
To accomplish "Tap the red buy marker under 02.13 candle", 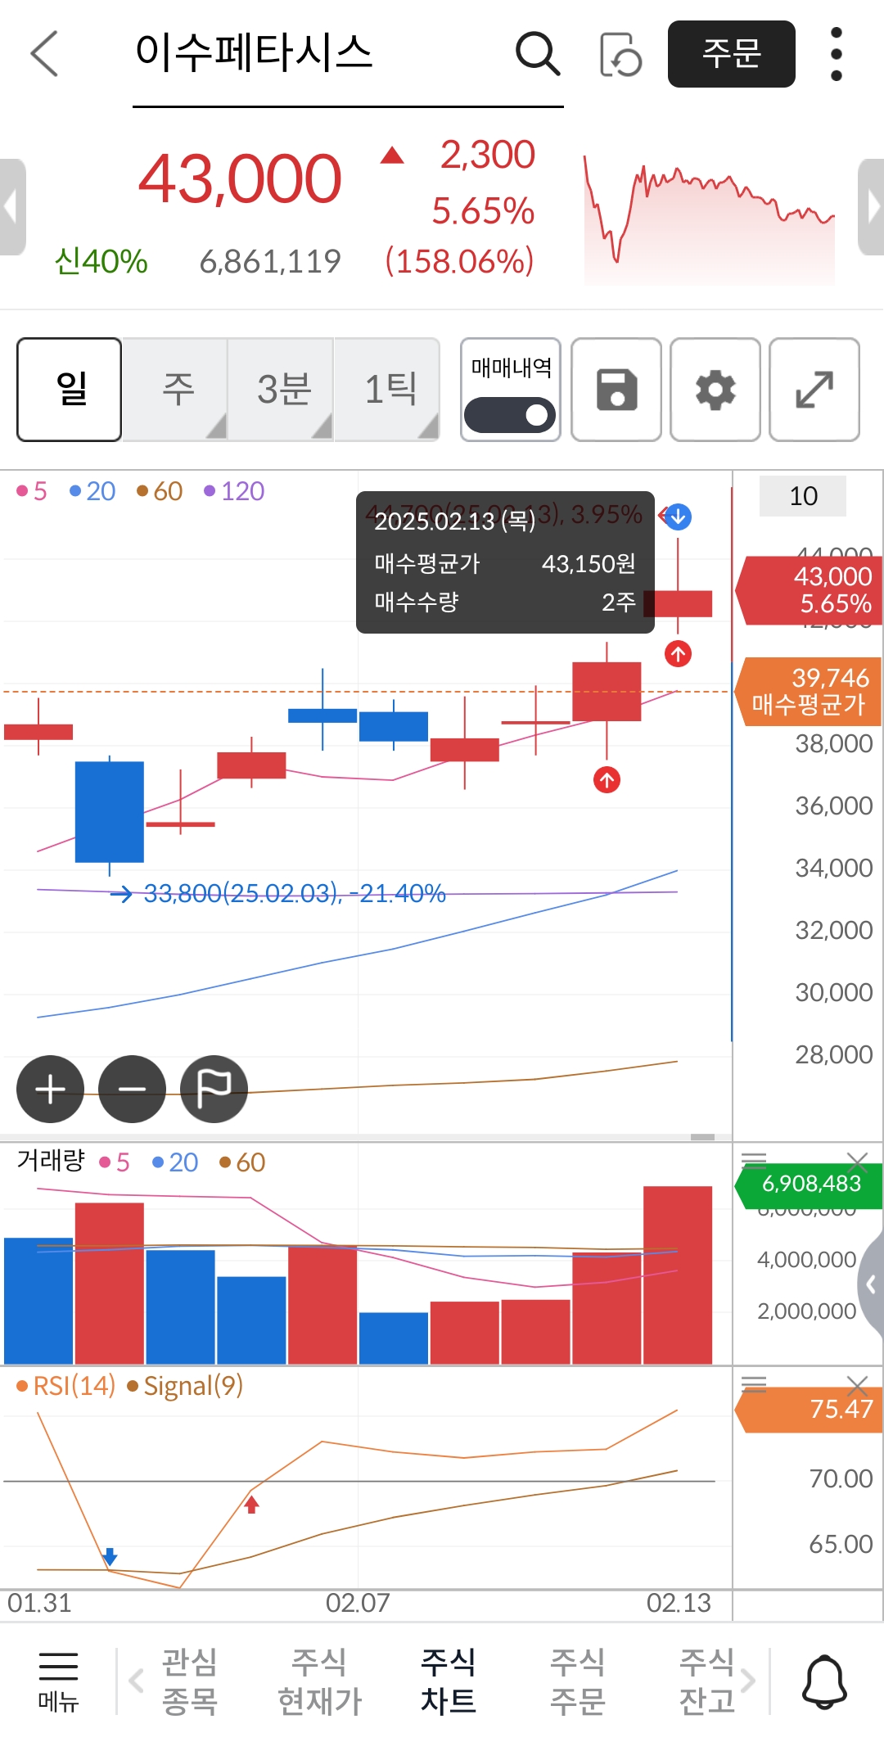I will coord(678,654).
